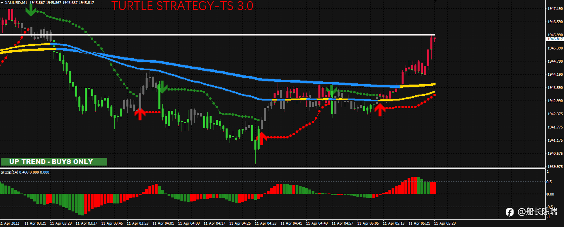564x227 pixels.
Task: Click the red buy arrow near 04:33
Action: 262,138
